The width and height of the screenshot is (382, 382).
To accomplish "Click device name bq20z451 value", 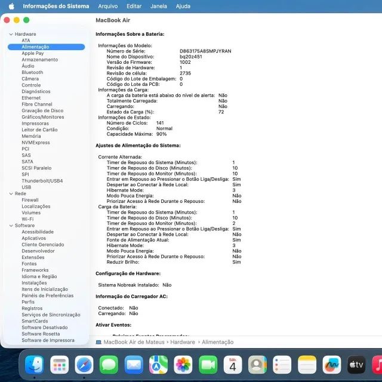I will click(x=191, y=57).
